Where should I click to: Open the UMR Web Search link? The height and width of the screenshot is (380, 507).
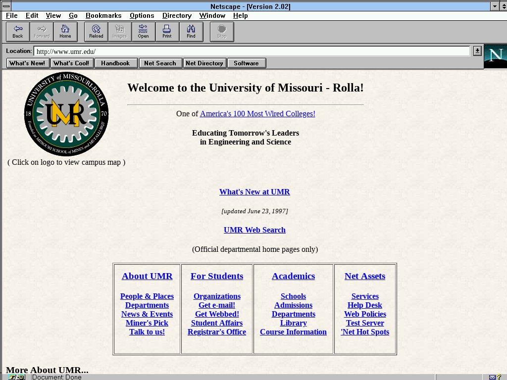coord(254,230)
